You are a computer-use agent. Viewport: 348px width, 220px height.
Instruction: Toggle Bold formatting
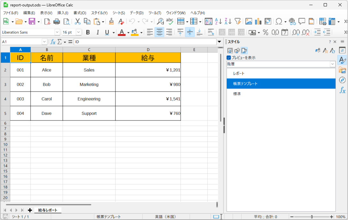[x=88, y=32]
